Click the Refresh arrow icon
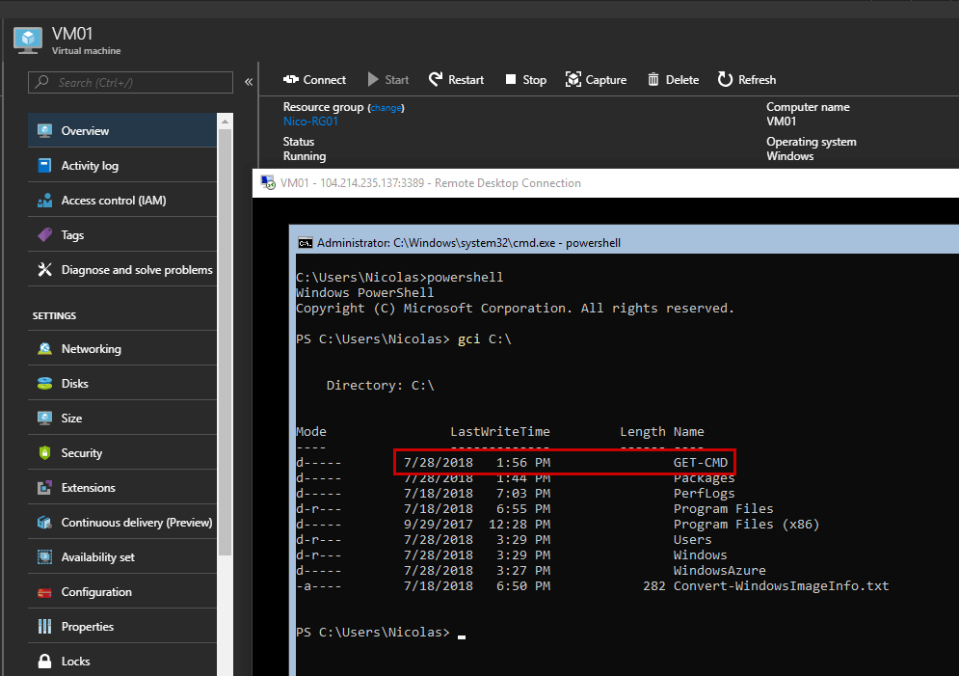Viewport: 959px width, 676px height. click(725, 79)
